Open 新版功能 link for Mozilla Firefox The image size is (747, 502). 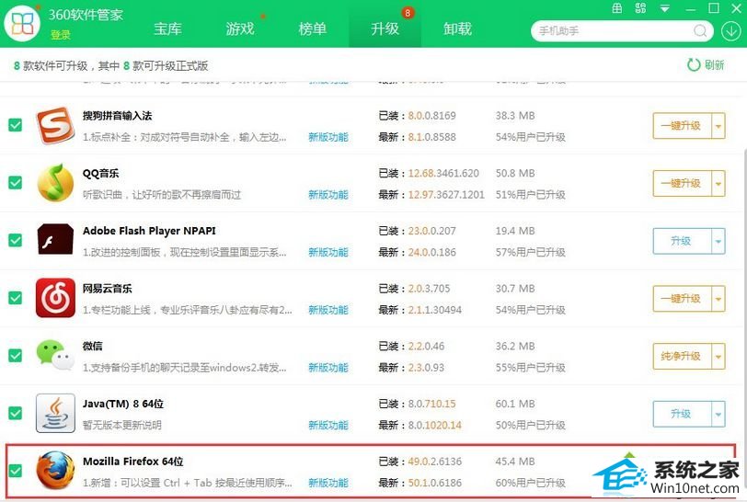(328, 483)
